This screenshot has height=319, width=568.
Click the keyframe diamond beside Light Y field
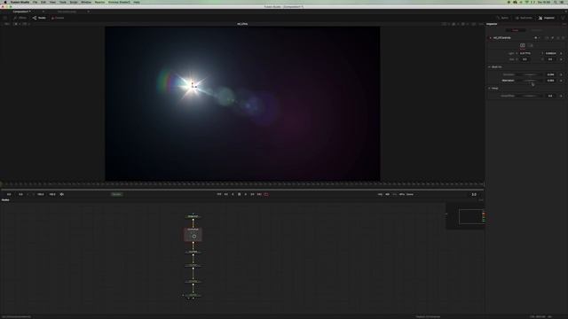pyautogui.click(x=561, y=53)
